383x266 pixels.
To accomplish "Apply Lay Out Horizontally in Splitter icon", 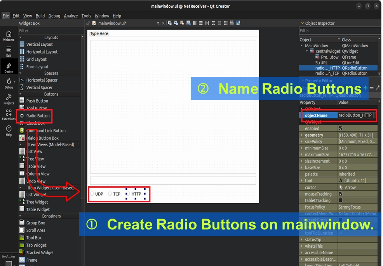I will [x=207, y=23].
